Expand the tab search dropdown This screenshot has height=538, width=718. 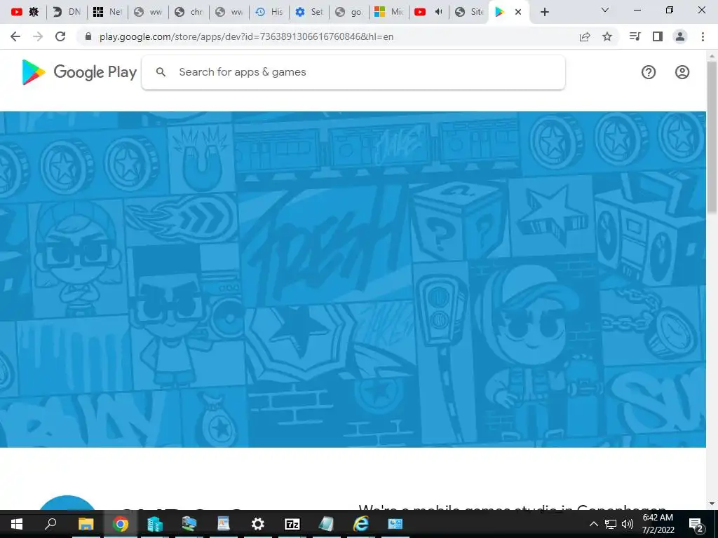(x=605, y=10)
